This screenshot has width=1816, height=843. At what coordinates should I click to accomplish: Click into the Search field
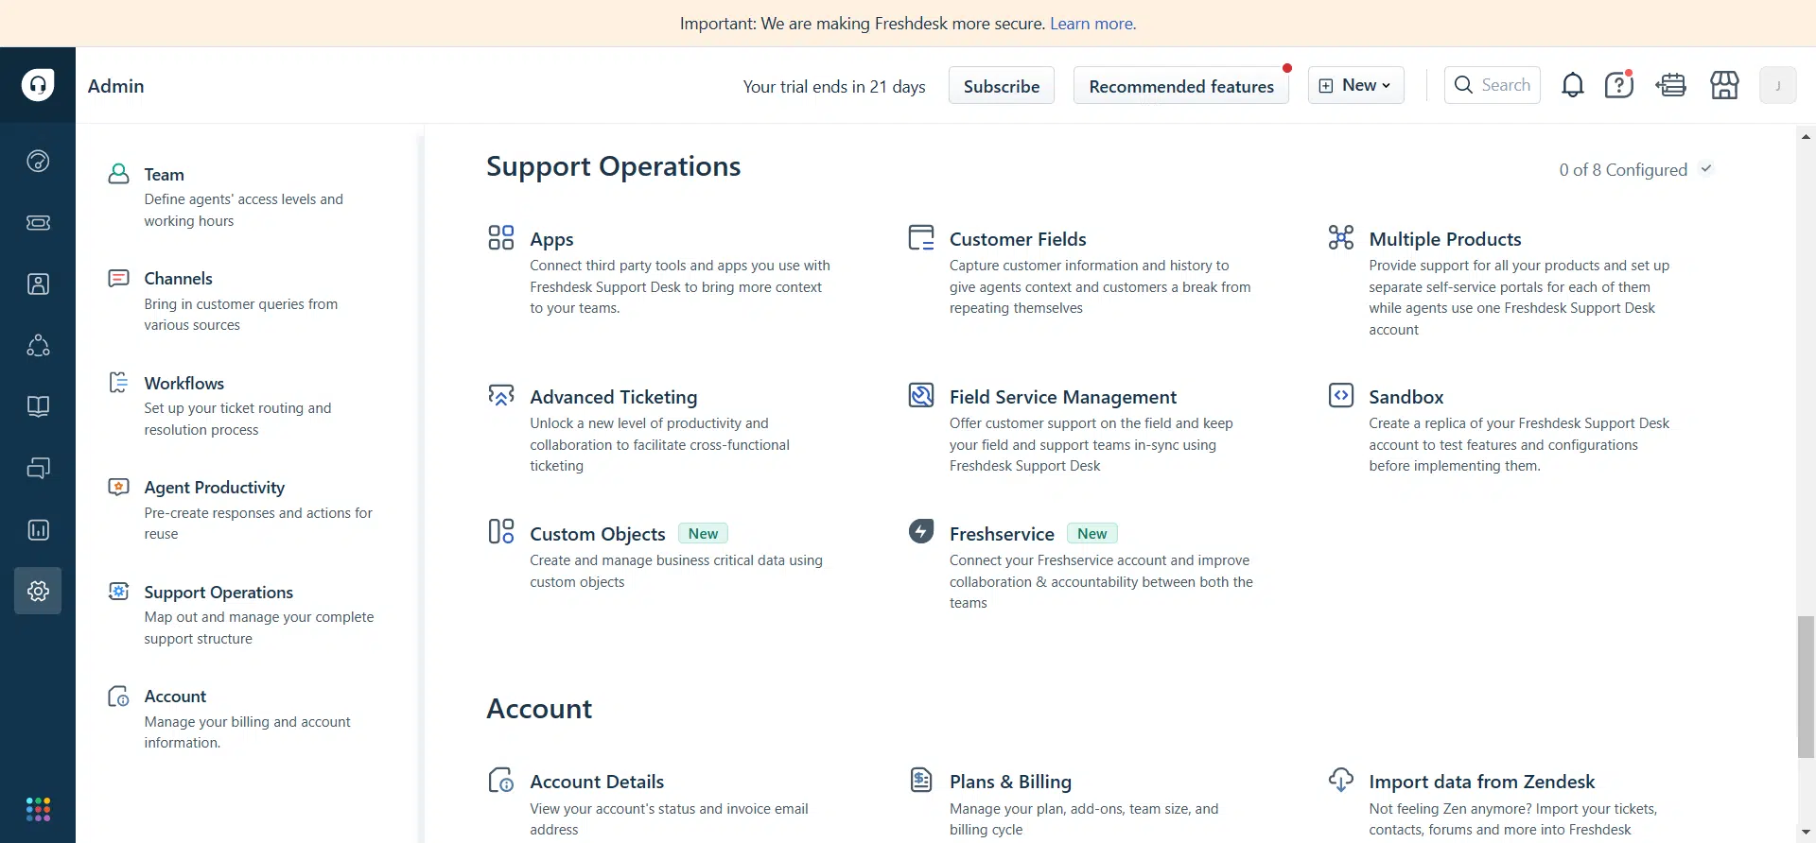(x=1504, y=85)
